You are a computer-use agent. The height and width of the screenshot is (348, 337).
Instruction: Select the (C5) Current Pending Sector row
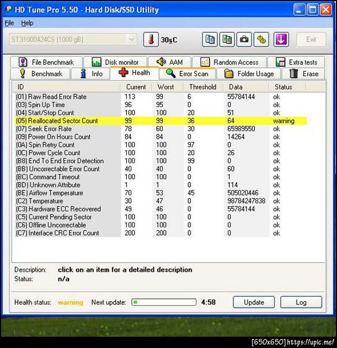click(161, 217)
